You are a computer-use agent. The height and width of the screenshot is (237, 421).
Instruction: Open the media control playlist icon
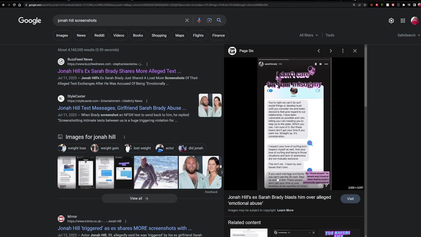(409, 5)
